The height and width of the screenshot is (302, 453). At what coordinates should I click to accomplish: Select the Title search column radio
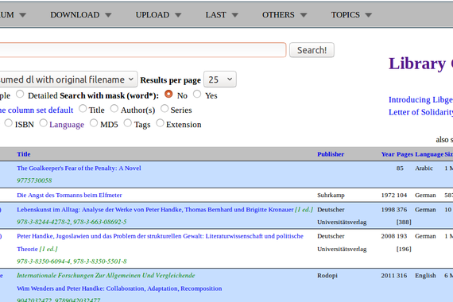pyautogui.click(x=83, y=108)
